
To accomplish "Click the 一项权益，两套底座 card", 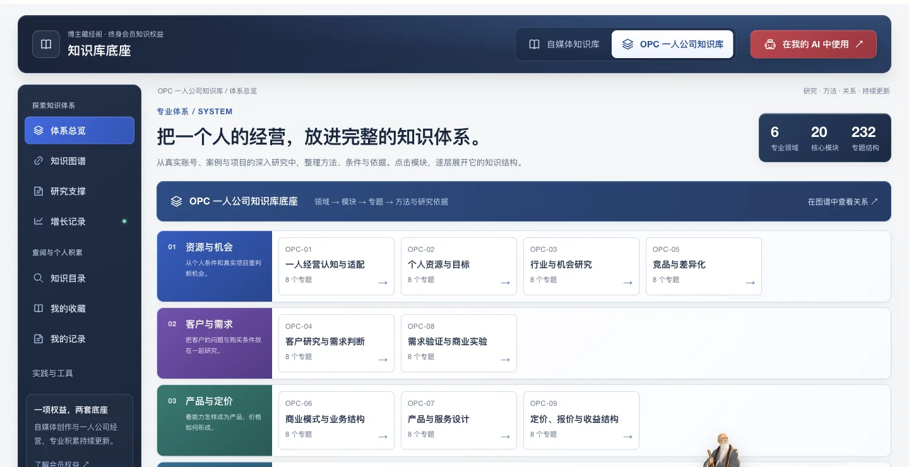I will pos(80,431).
